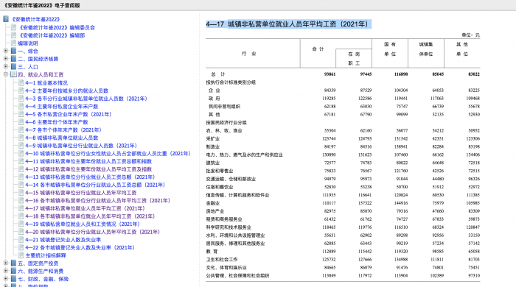Screen dimensions: 516x287
Task: Click the book icon beside 二、国民经济核算
Action: [x=13, y=59]
